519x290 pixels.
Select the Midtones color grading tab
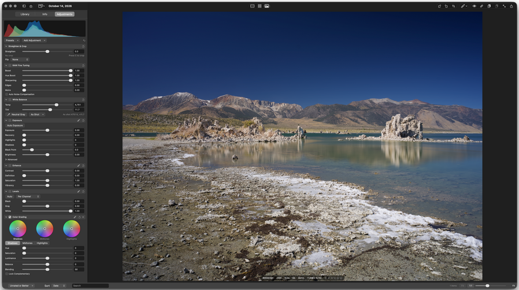(28, 243)
